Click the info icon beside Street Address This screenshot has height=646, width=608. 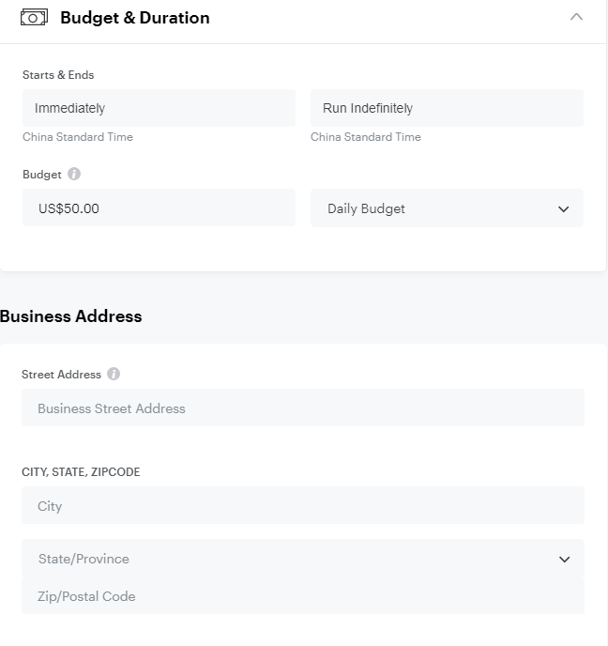(114, 374)
